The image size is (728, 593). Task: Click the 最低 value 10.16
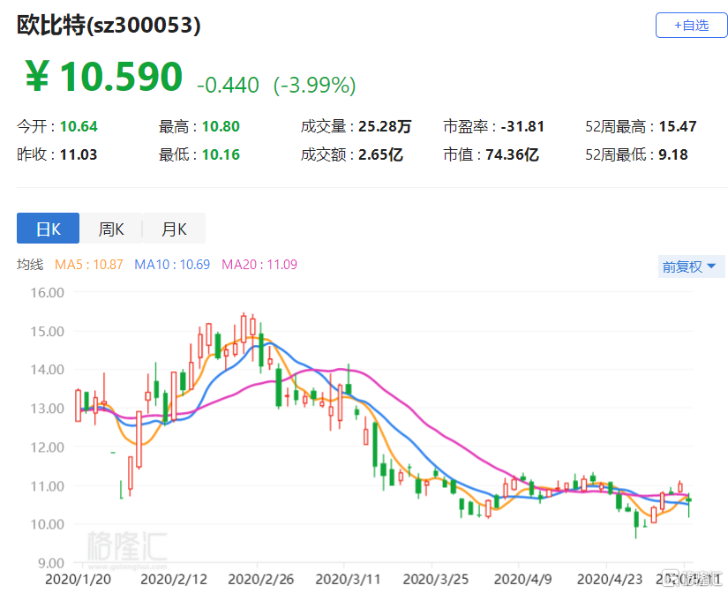coord(221,154)
